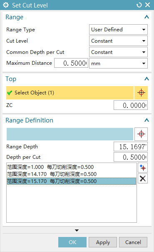Screen dimensions: 154x252
Task: Click the ZC value input field
Action: click(131, 105)
